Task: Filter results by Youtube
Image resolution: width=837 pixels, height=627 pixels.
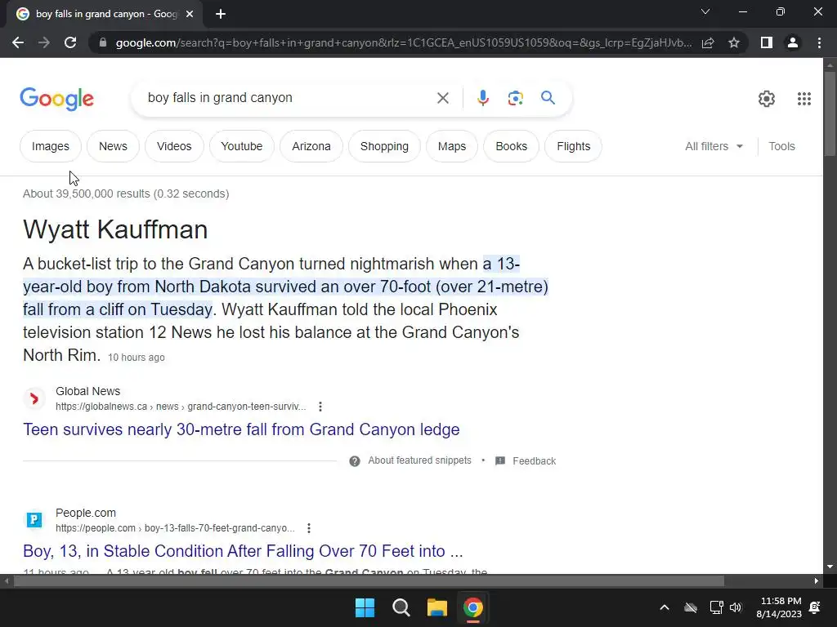Action: click(242, 146)
